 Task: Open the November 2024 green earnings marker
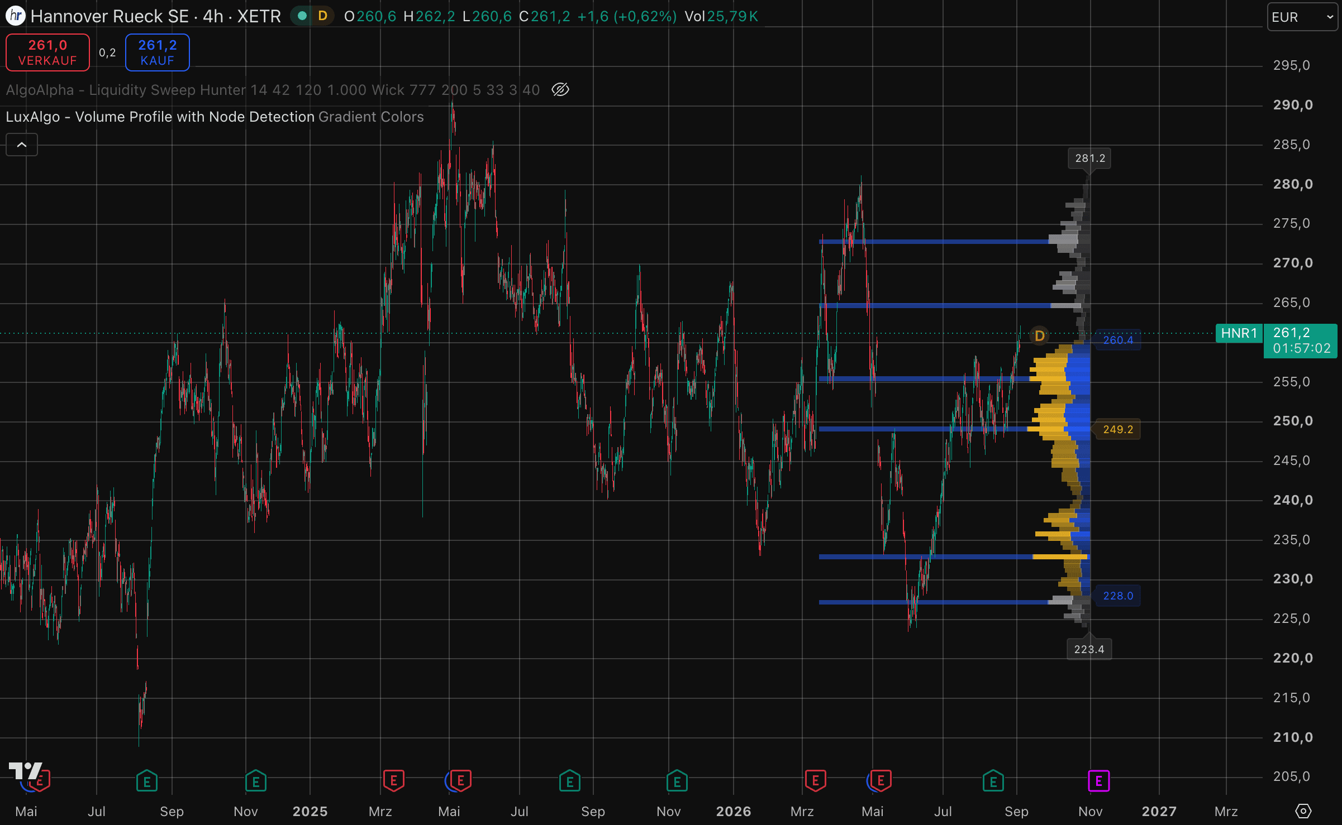256,781
